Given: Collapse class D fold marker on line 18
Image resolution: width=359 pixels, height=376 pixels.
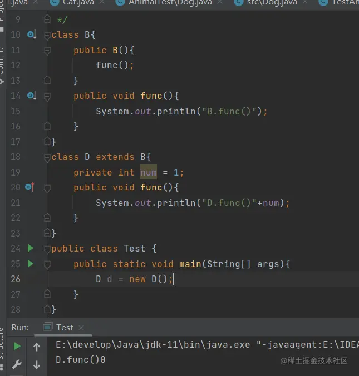Looking at the screenshot, I should coord(47,157).
